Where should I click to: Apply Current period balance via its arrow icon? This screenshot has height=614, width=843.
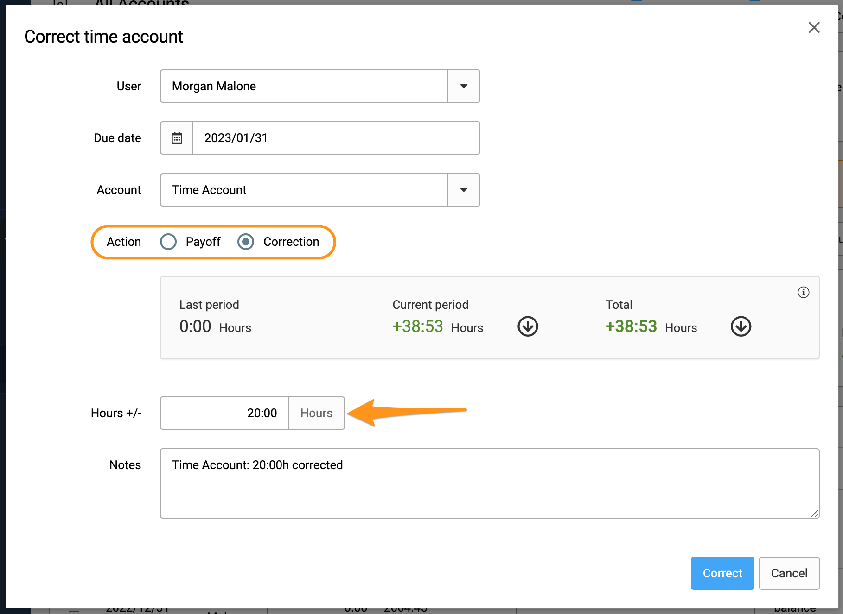[528, 326]
